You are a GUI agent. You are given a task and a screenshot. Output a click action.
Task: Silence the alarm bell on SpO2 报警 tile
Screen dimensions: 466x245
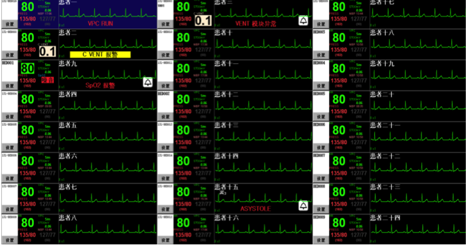tap(148, 82)
